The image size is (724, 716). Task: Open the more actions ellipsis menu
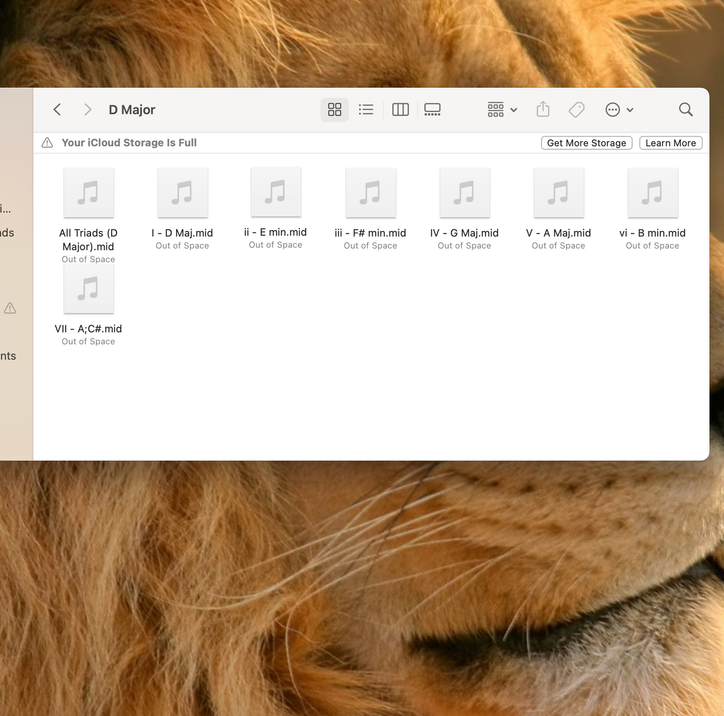tap(619, 110)
